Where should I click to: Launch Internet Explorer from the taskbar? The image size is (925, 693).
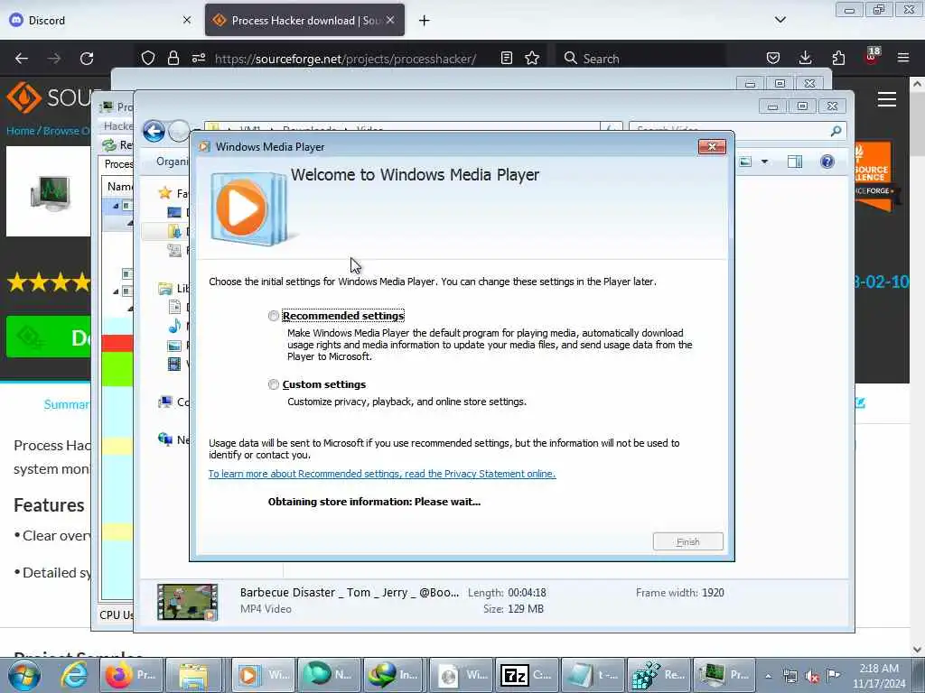point(74,675)
